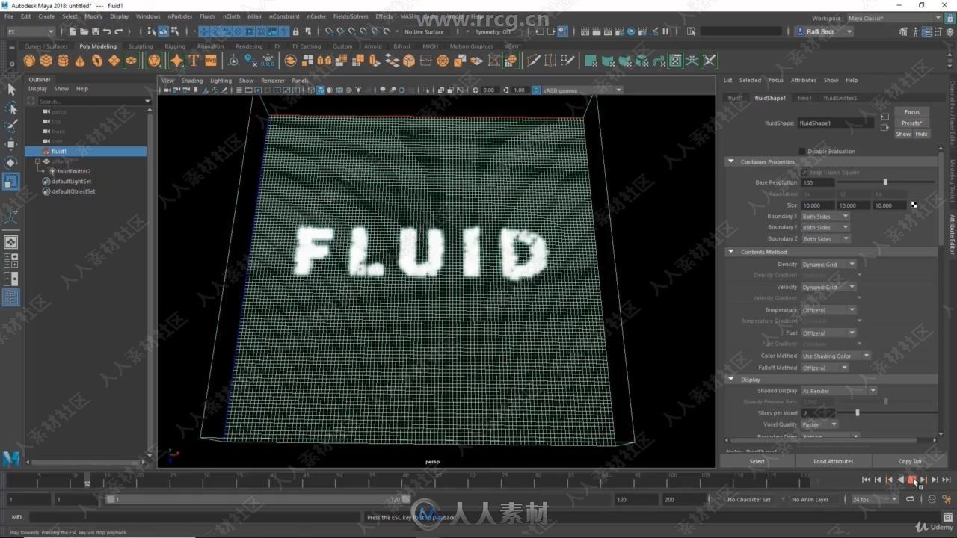The height and width of the screenshot is (538, 957).
Task: Activate the Move tool in toolbox
Action: pos(11,144)
